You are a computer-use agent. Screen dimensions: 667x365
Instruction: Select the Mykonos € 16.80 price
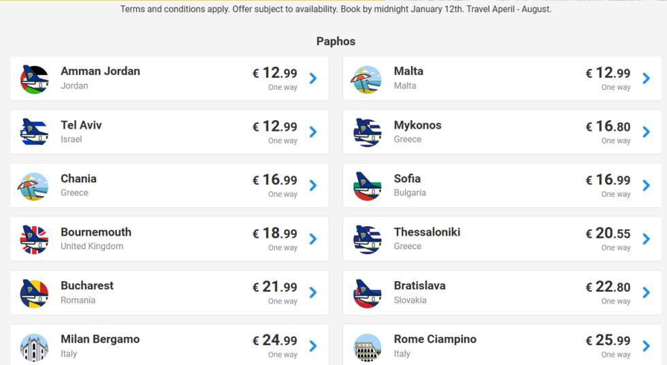coord(608,127)
